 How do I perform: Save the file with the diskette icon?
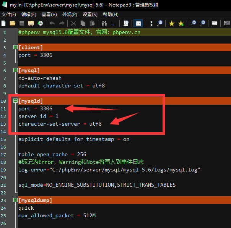(x=22, y=23)
